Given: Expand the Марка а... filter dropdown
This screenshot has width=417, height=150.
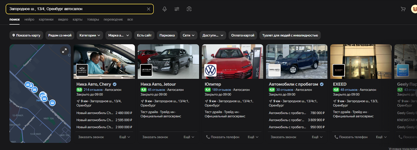Looking at the screenshot, I should (118, 35).
